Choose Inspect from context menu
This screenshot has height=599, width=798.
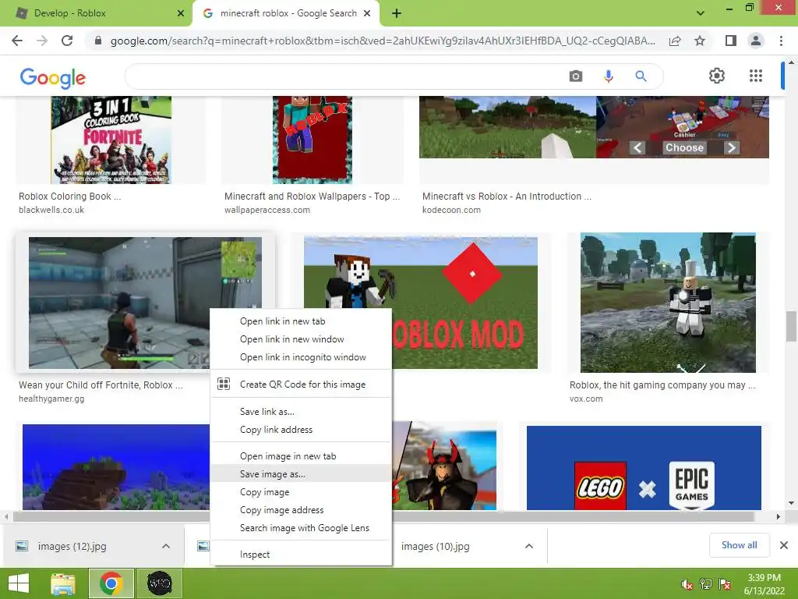[x=301, y=555]
